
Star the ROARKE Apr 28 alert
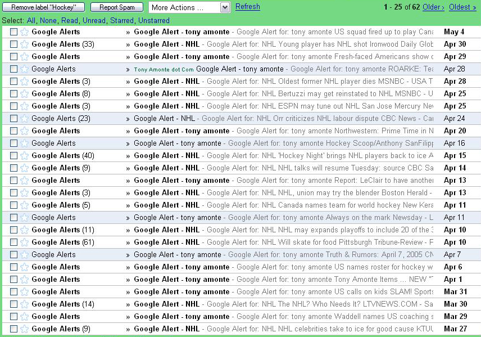[24, 69]
